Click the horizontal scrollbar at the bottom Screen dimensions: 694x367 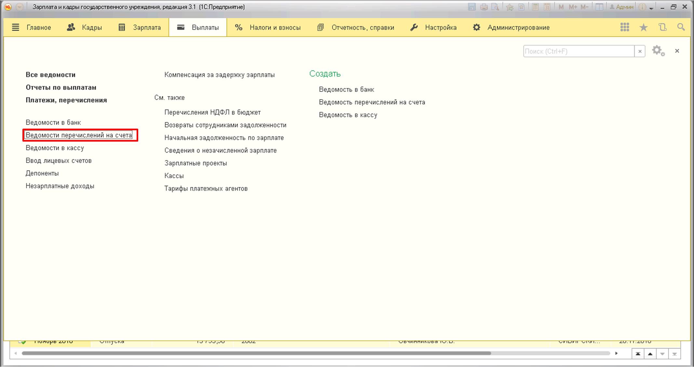[256, 353]
